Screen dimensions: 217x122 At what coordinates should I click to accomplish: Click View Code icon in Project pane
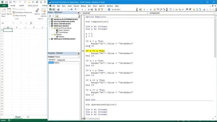(50, 16)
